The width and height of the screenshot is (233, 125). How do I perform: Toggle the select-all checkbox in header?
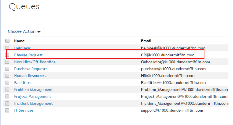8,41
